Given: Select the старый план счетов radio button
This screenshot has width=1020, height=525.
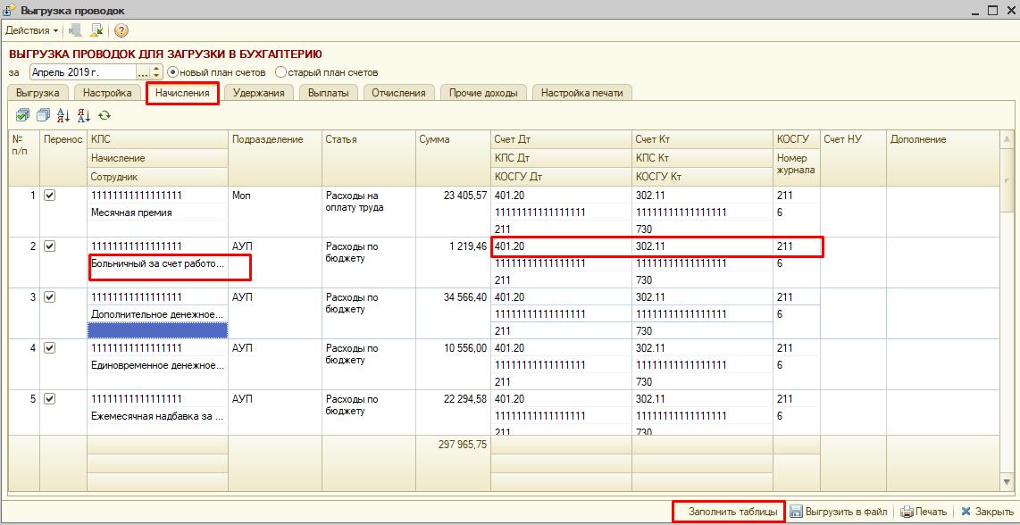Looking at the screenshot, I should tap(281, 72).
